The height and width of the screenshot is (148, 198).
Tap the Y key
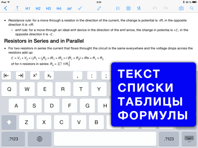pyautogui.click(x=99, y=89)
